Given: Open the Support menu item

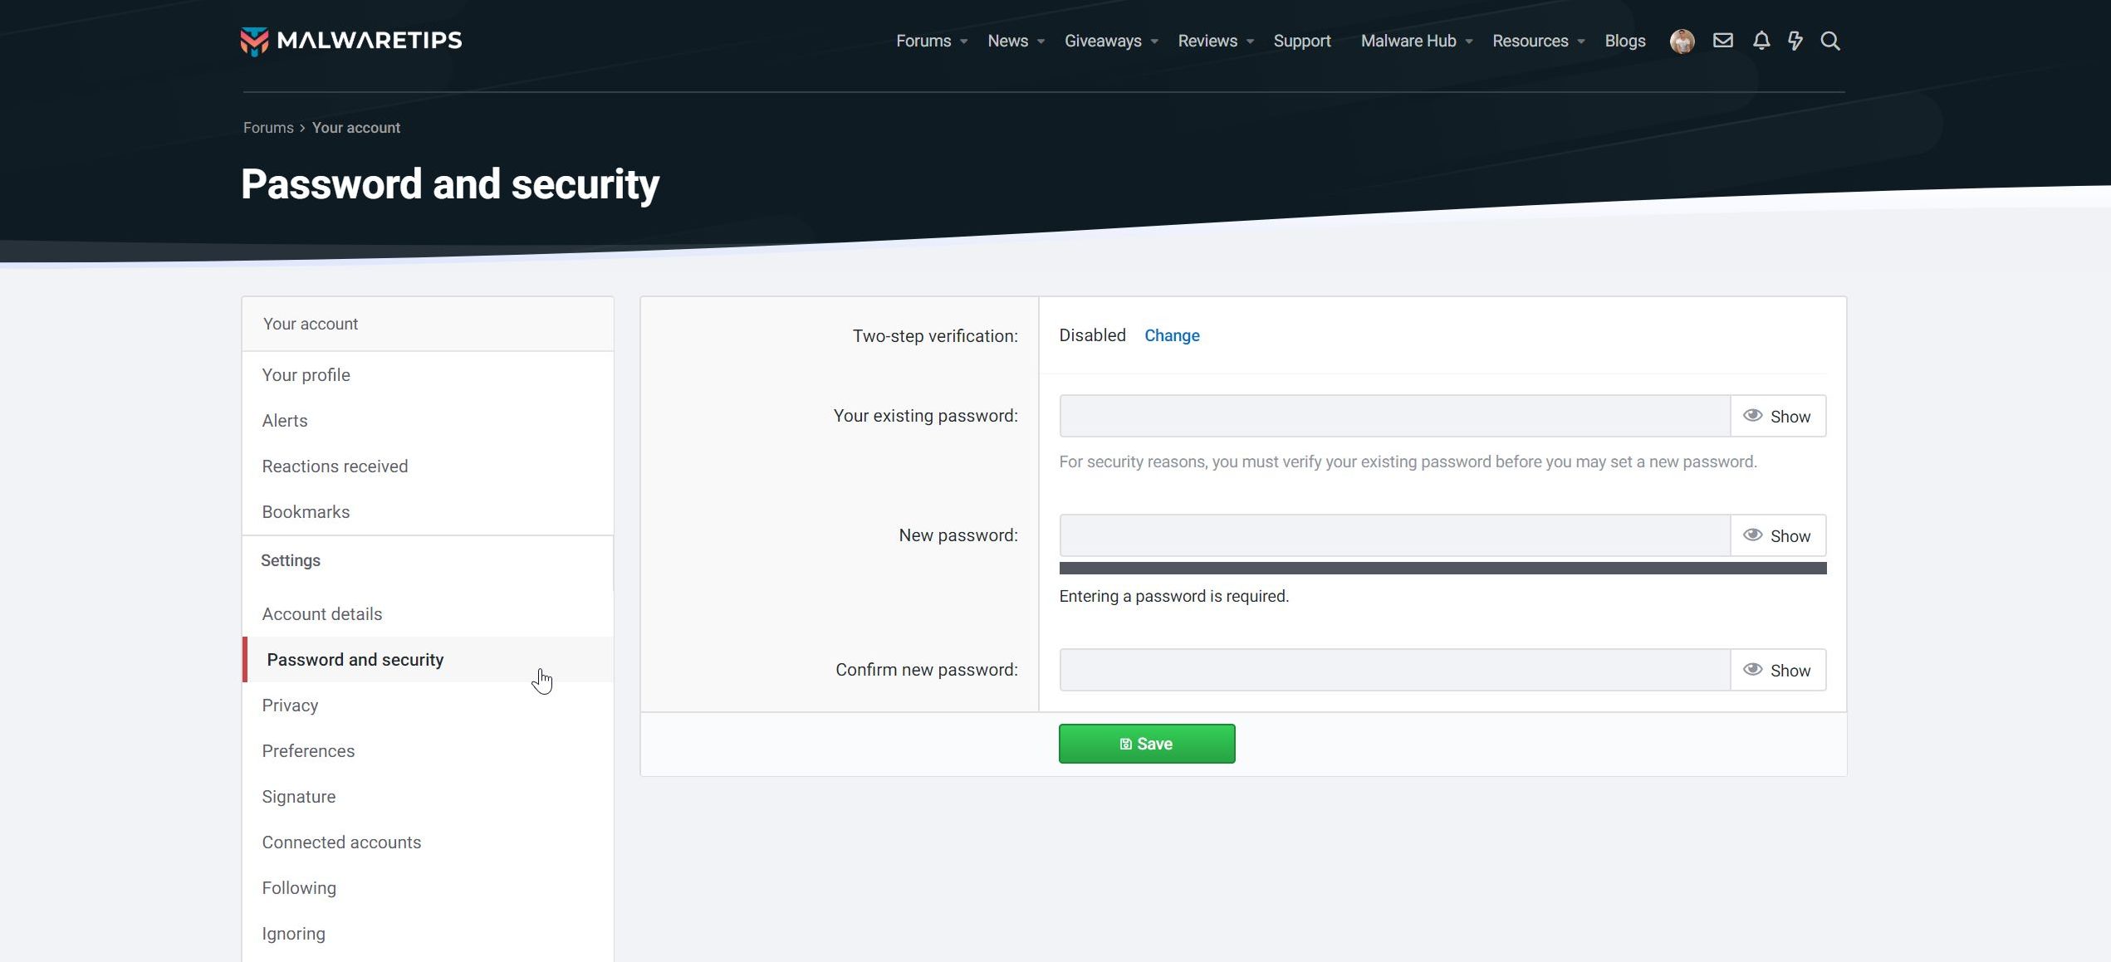Looking at the screenshot, I should [1301, 41].
